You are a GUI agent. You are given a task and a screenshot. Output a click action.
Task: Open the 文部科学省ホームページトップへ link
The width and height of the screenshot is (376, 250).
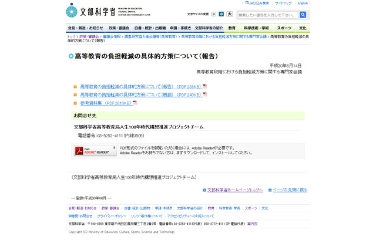[235, 190]
